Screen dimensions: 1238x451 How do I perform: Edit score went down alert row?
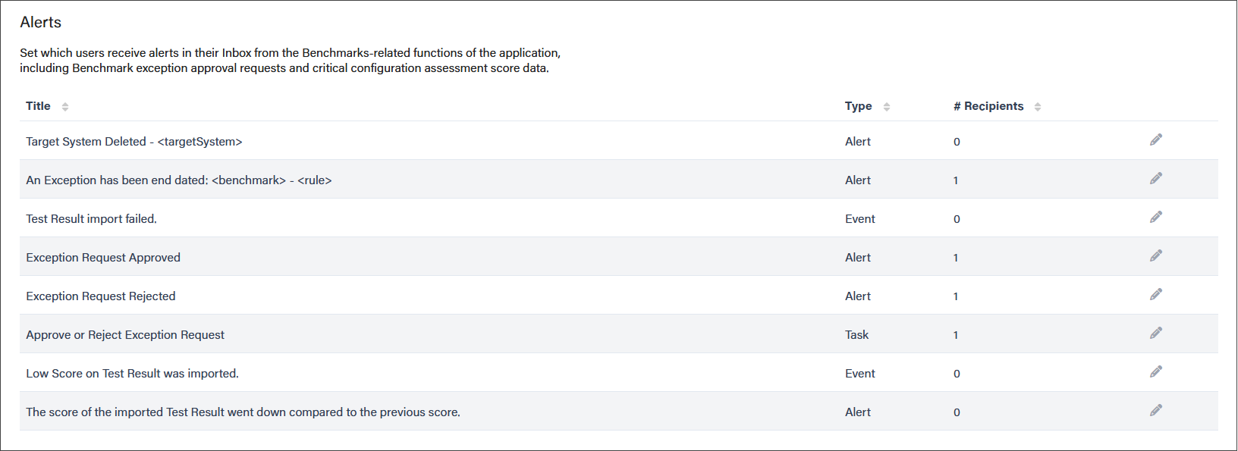tap(1155, 410)
